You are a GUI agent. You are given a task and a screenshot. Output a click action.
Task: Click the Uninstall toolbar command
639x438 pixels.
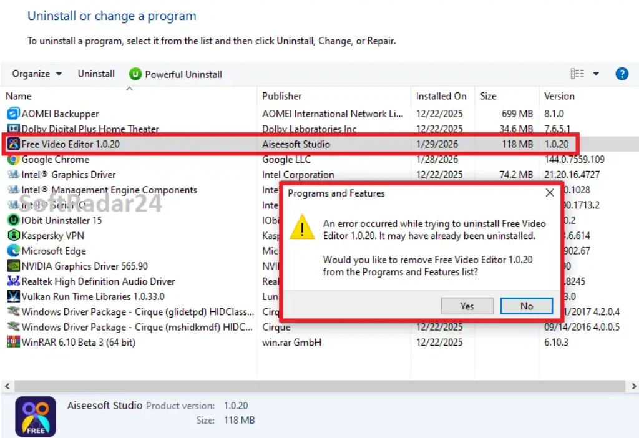pos(96,74)
